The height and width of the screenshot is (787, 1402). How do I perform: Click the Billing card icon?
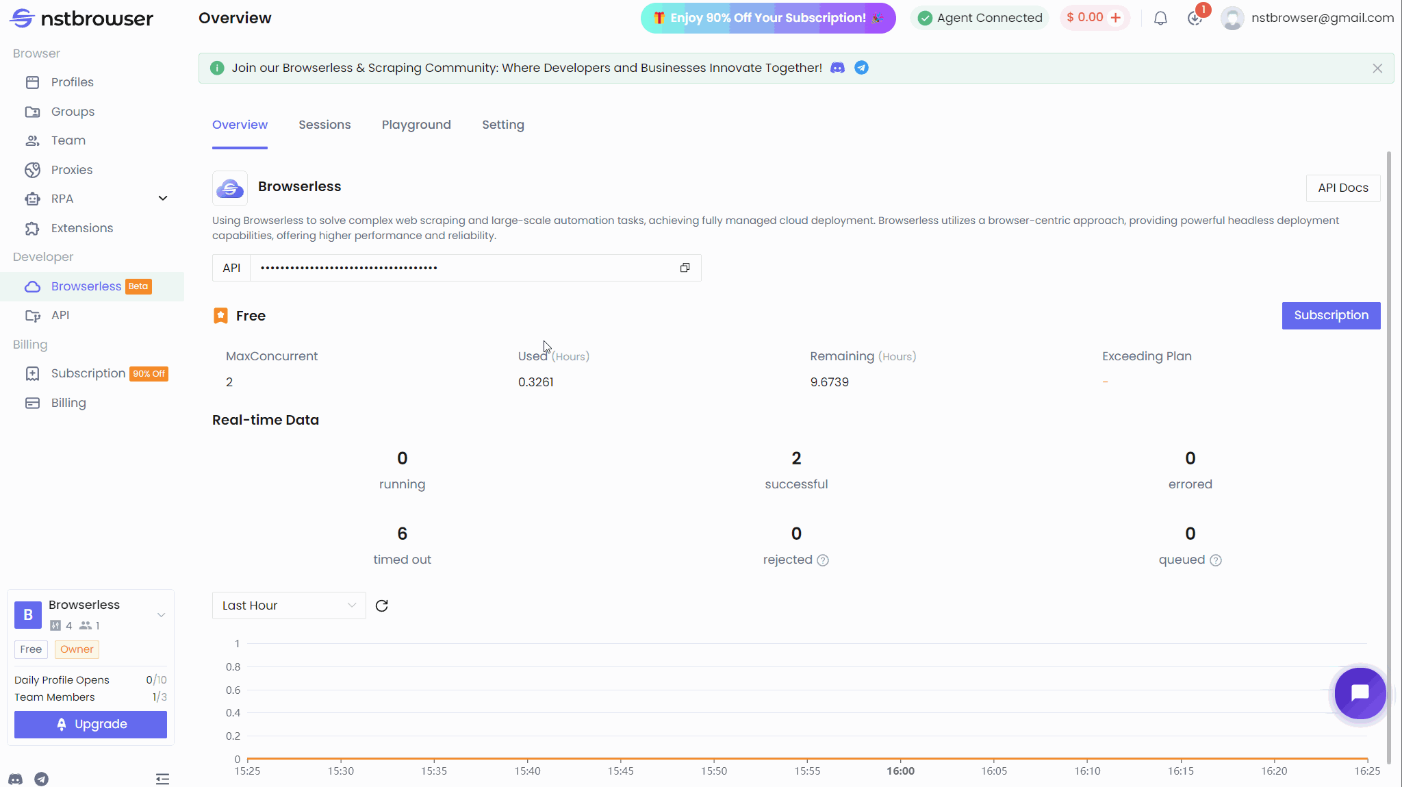point(32,403)
